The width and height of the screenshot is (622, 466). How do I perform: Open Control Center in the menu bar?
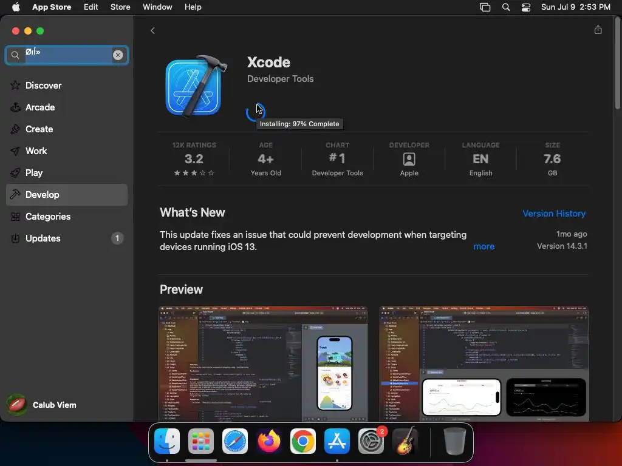click(526, 7)
